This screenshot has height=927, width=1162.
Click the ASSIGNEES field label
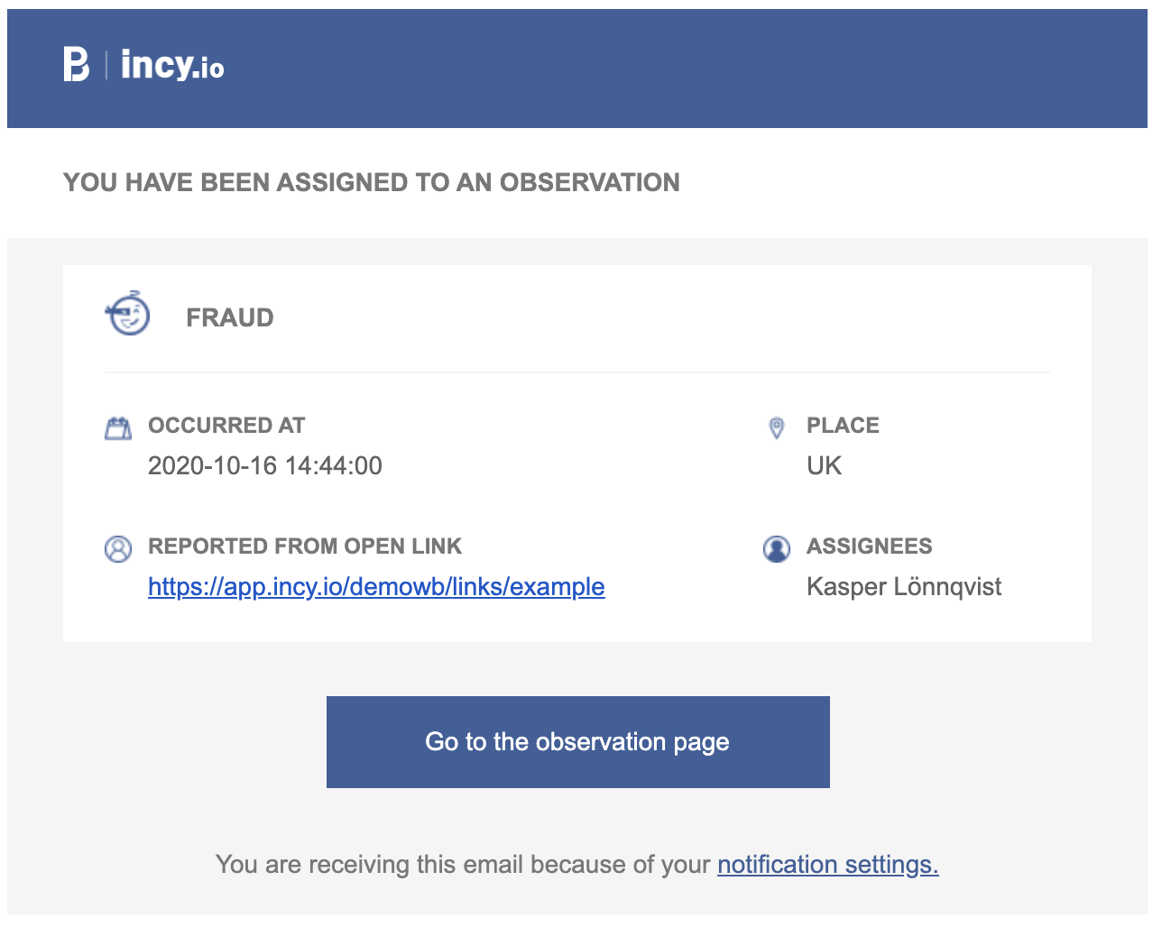(x=869, y=546)
